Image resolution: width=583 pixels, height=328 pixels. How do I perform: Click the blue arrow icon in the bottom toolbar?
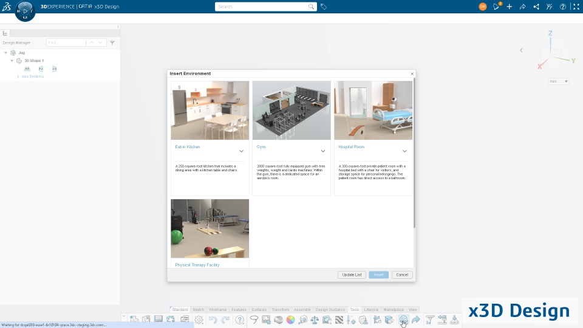pyautogui.click(x=415, y=320)
